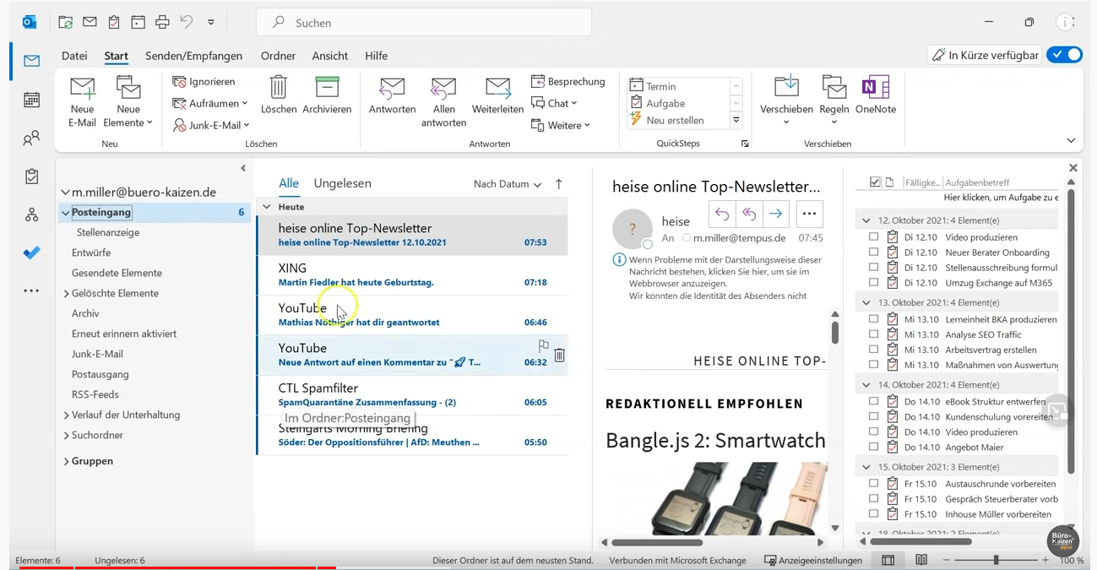The height and width of the screenshot is (570, 1097).
Task: Expand Gelöschte Elemente folder
Action: pos(67,293)
